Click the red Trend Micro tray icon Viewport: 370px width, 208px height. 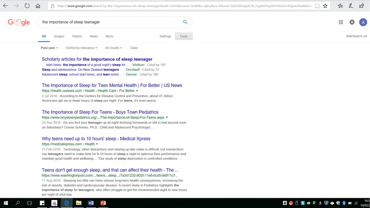pyautogui.click(x=291, y=203)
